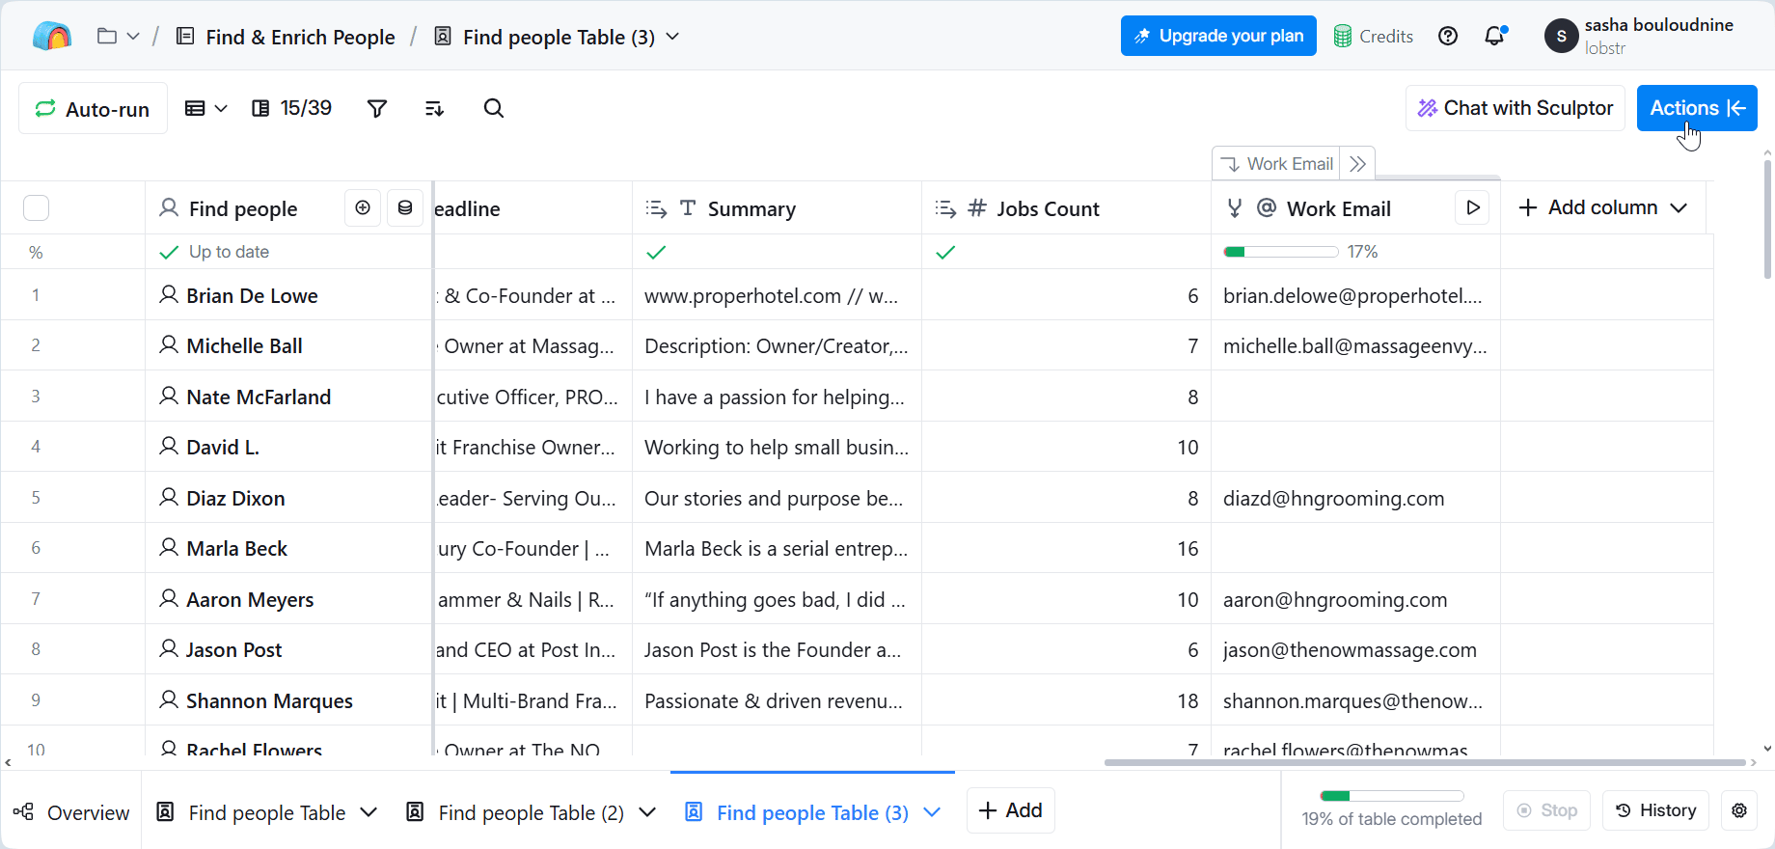This screenshot has width=1775, height=849.
Task: Click the help question mark icon
Action: point(1447,37)
